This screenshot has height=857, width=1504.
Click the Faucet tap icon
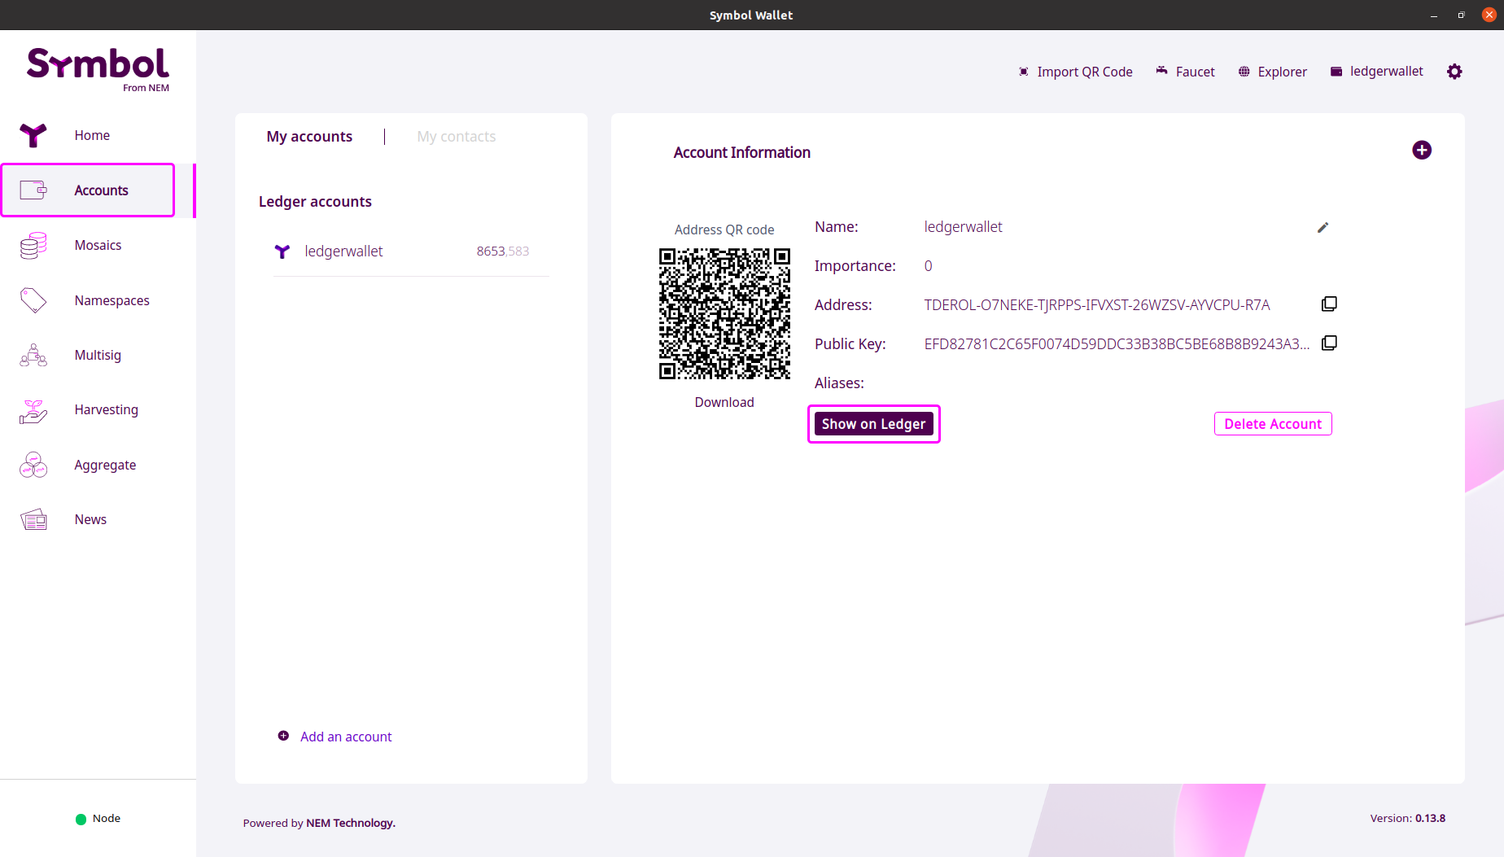click(1162, 71)
